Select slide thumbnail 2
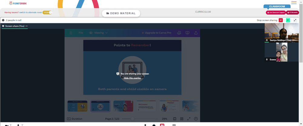Image resolution: width=303 pixels, height=126 pixels. pos(100,106)
